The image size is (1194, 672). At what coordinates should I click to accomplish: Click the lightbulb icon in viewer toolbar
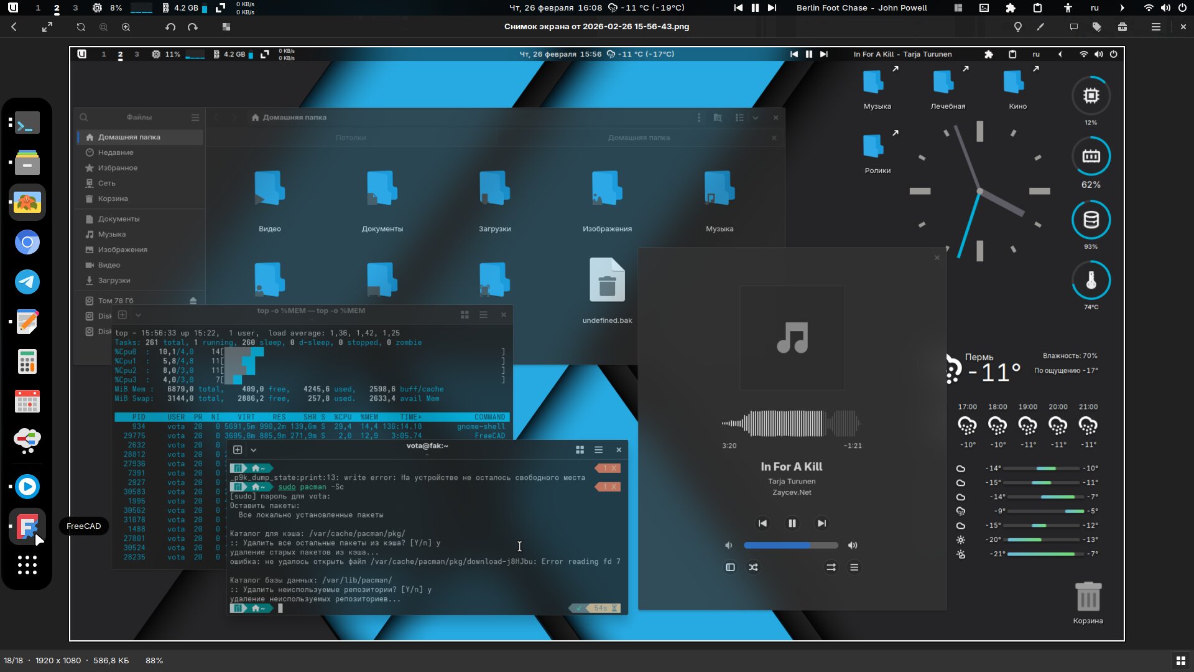pyautogui.click(x=1018, y=27)
